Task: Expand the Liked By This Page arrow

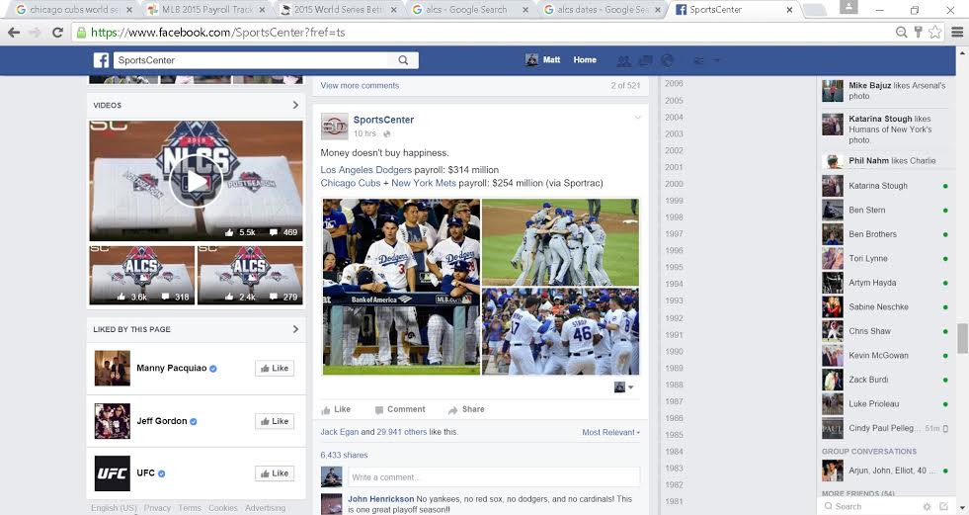Action: click(x=295, y=329)
